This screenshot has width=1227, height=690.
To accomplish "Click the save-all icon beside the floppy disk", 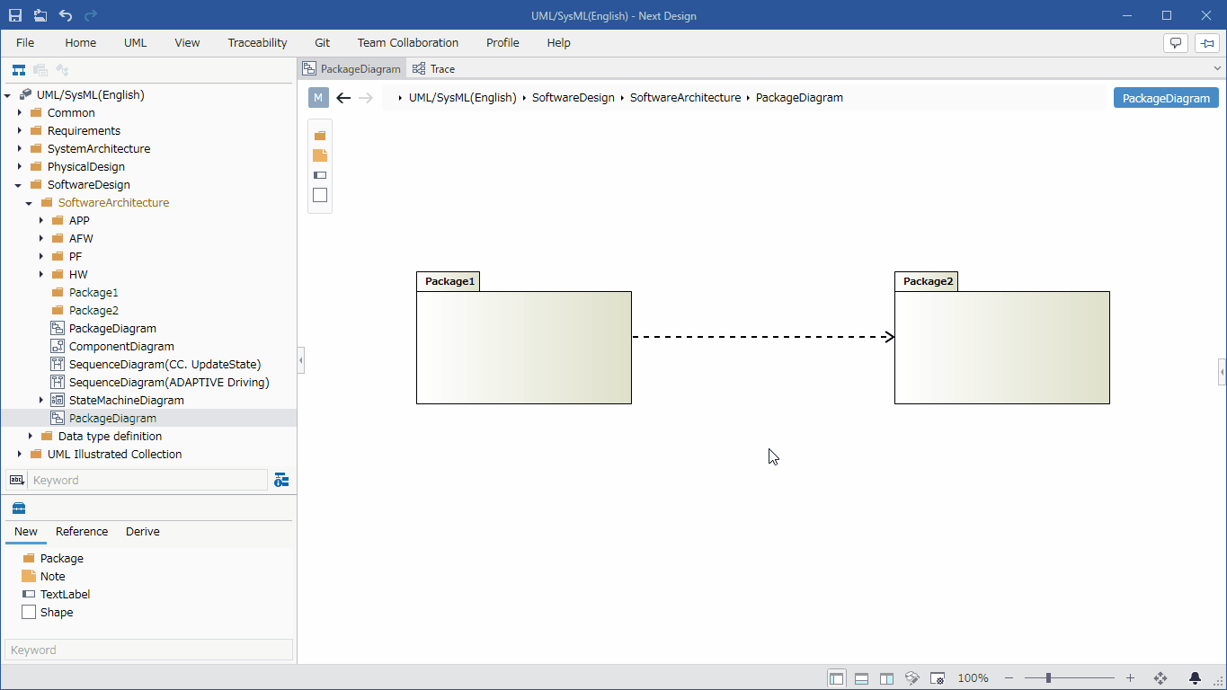I will (40, 15).
